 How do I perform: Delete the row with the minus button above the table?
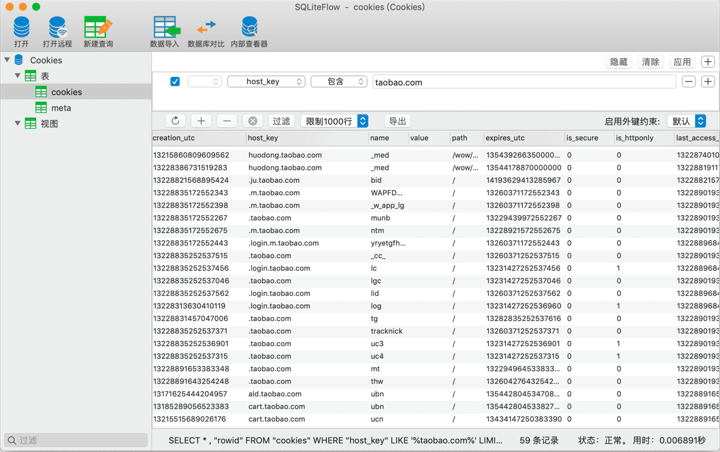(x=227, y=121)
